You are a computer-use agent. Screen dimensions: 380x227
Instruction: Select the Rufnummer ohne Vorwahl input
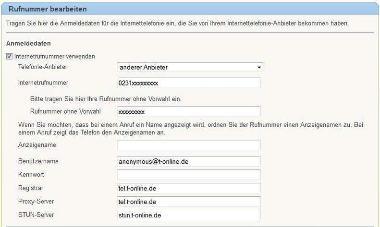(189, 111)
